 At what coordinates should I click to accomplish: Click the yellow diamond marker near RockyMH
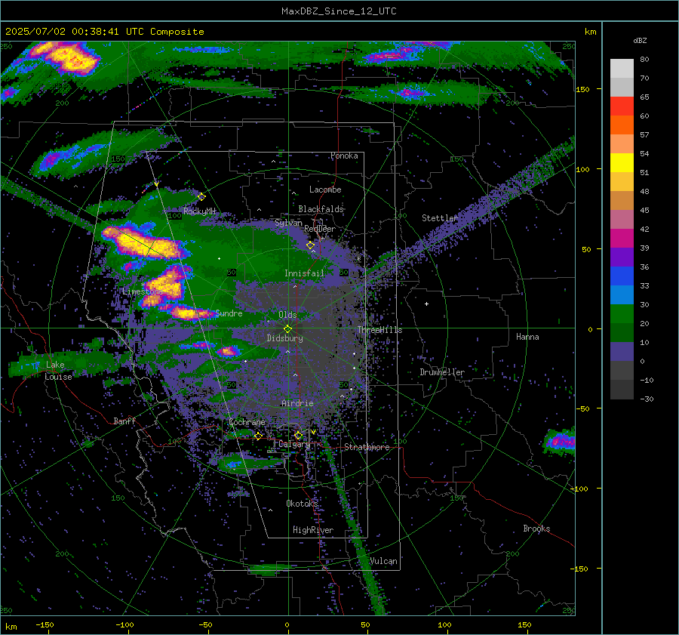pos(201,197)
